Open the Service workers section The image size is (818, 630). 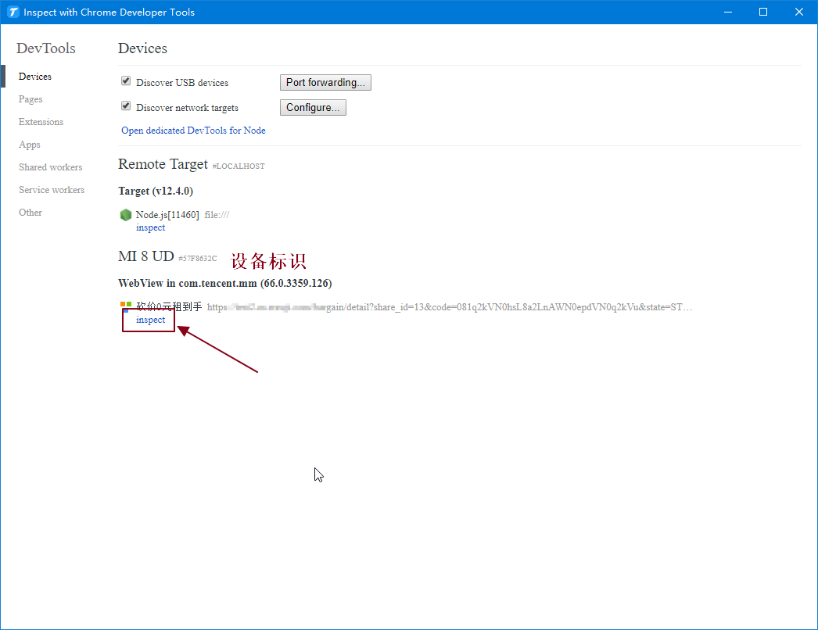(52, 190)
